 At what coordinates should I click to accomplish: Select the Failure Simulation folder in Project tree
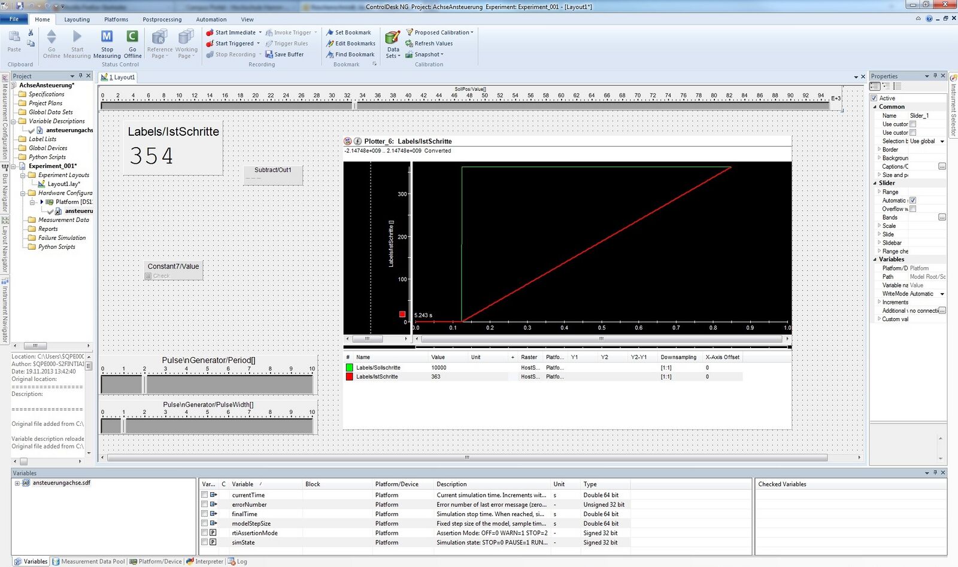pos(62,238)
